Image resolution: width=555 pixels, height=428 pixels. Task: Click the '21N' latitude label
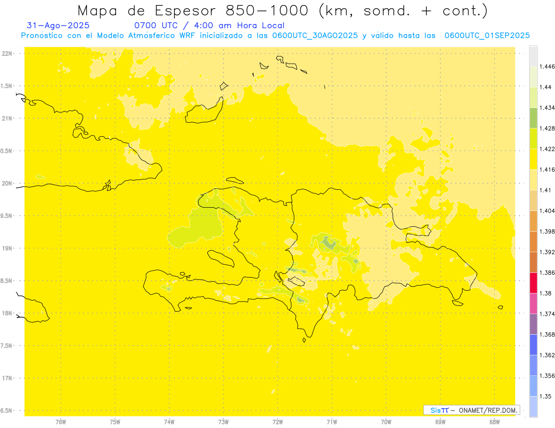[7, 118]
